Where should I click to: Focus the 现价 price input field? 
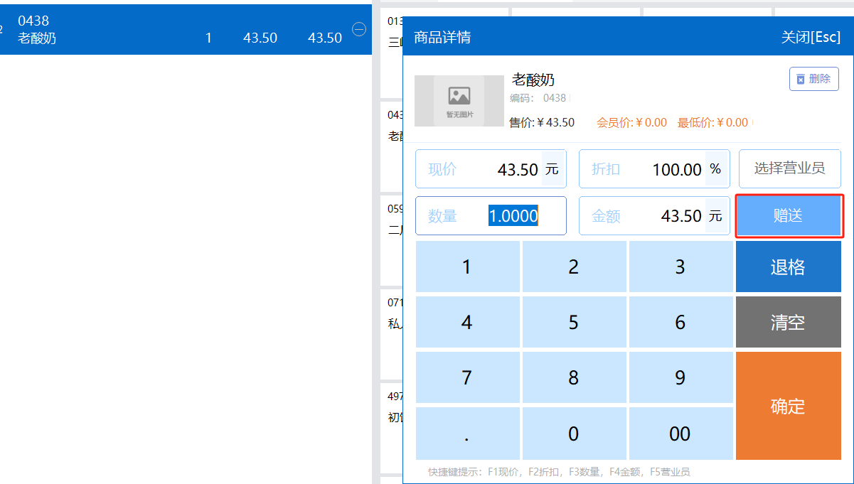point(491,169)
